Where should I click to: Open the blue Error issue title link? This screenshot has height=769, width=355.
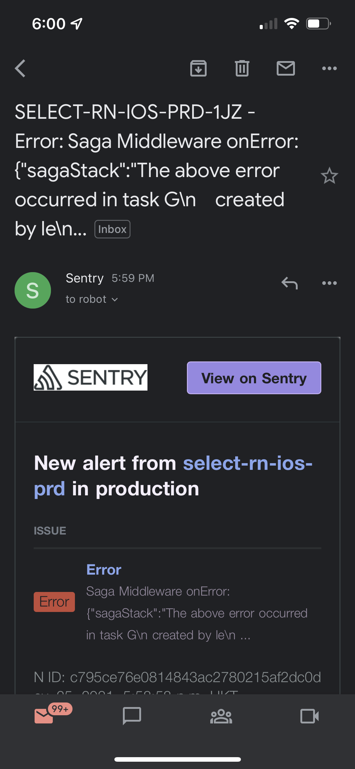(104, 569)
